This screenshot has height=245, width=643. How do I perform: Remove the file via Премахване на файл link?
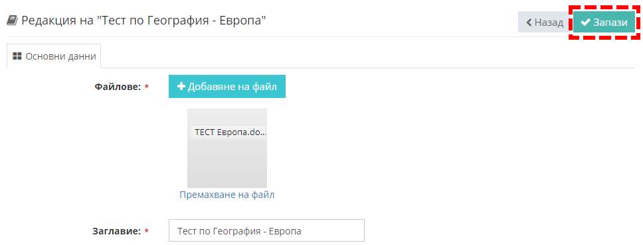[227, 195]
